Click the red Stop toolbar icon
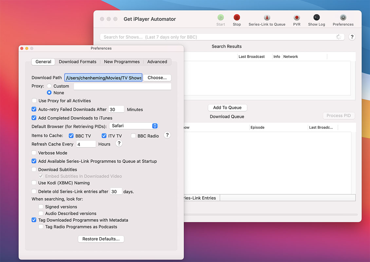Screen dimensions: 370x262 click(x=237, y=18)
